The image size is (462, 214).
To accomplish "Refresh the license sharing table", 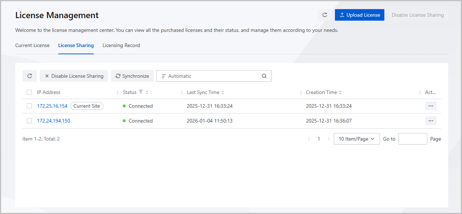I will click(x=30, y=76).
